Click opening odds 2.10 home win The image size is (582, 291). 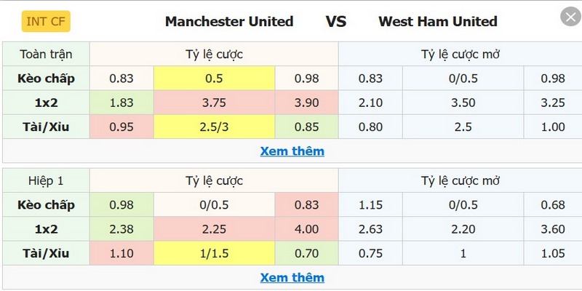(370, 103)
